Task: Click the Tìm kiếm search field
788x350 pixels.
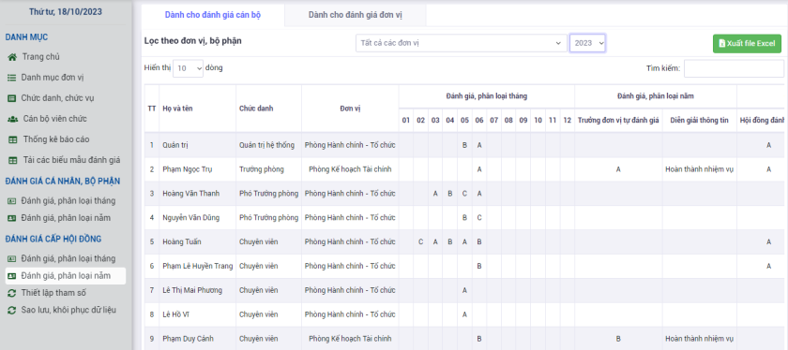Action: (734, 68)
